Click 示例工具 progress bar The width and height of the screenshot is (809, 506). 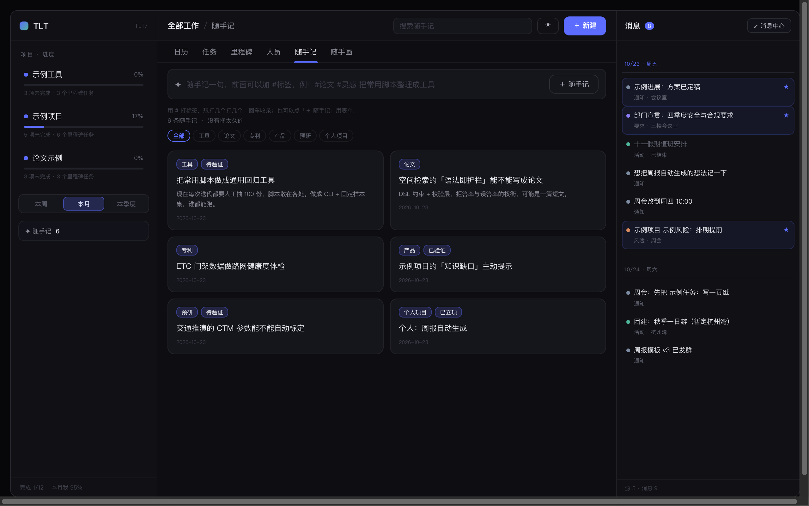83,85
